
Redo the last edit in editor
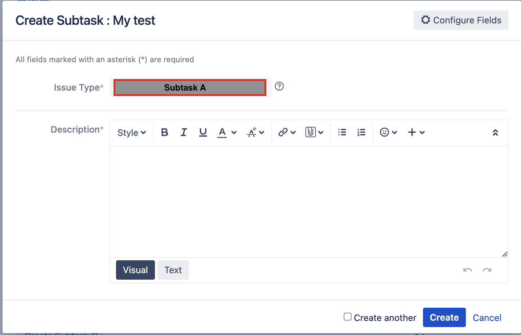pyautogui.click(x=487, y=270)
